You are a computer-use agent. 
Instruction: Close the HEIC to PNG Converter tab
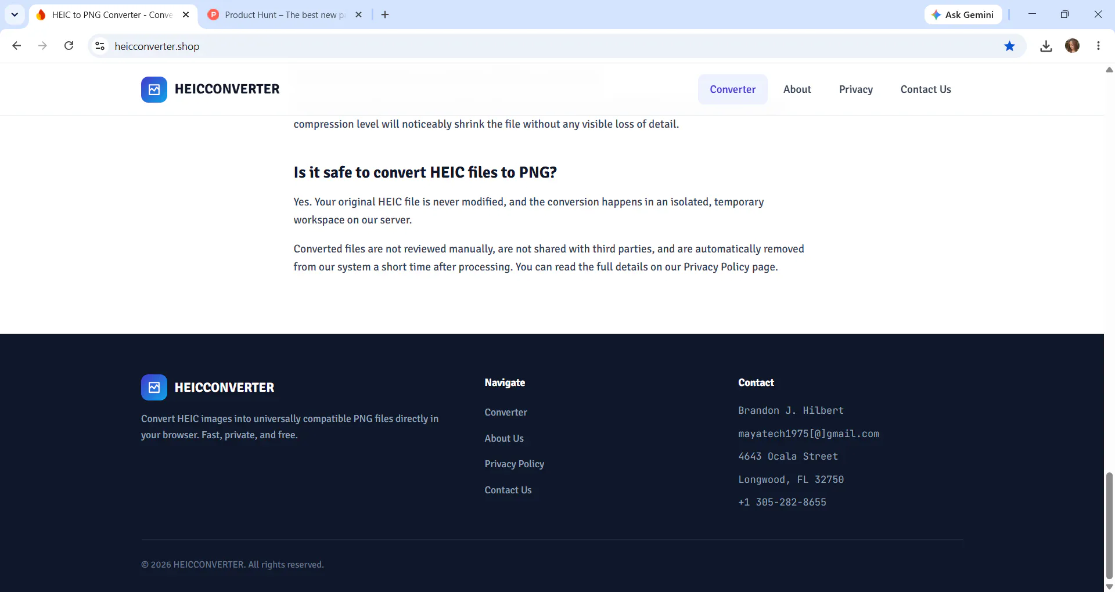[x=186, y=15]
